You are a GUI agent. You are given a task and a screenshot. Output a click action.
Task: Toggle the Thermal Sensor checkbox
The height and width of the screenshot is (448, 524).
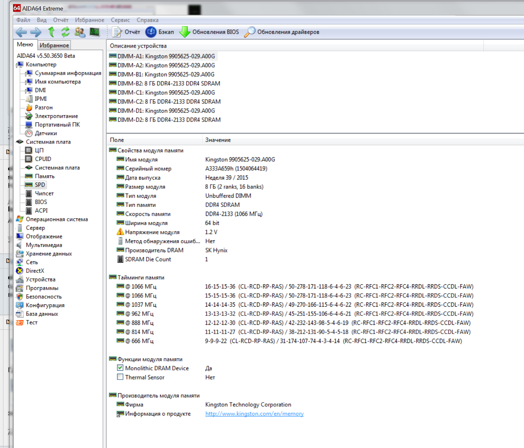pyautogui.click(x=120, y=377)
